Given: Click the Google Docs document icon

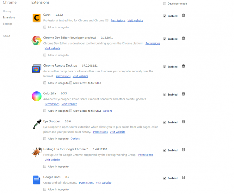Looking at the screenshot, I should (x=37, y=180).
